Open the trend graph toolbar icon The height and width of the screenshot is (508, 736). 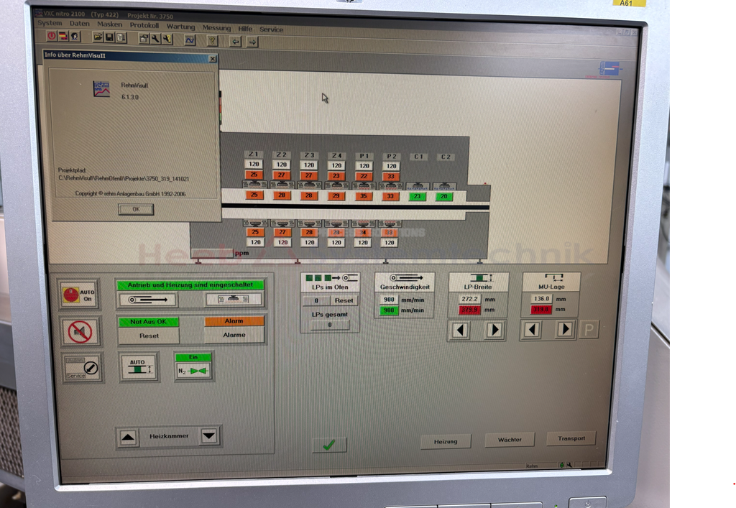pyautogui.click(x=190, y=40)
